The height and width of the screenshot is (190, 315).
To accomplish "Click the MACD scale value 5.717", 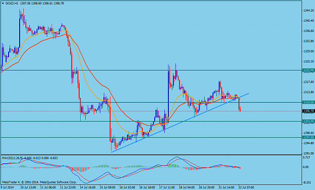I will pyautogui.click(x=307, y=157).
